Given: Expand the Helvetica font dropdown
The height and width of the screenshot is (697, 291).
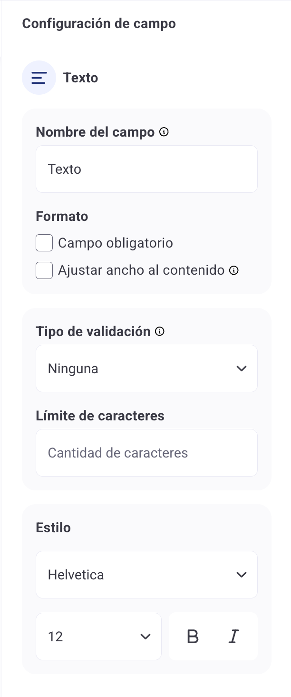Looking at the screenshot, I should click(146, 575).
